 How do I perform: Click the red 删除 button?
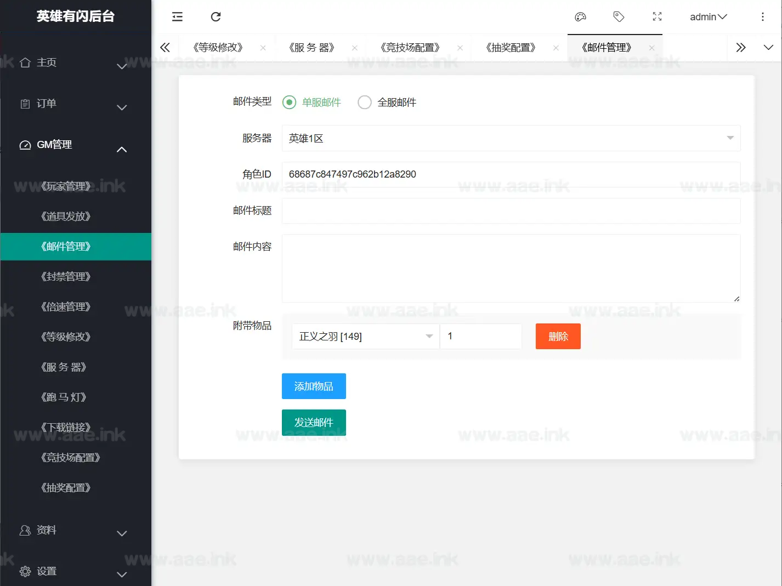[x=558, y=337]
